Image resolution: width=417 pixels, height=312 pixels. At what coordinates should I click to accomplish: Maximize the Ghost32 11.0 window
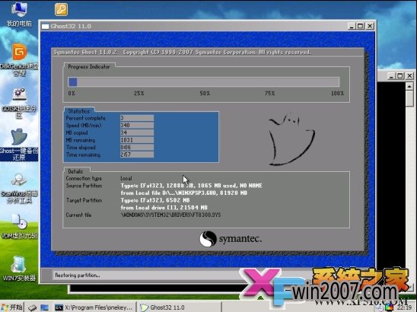point(361,26)
